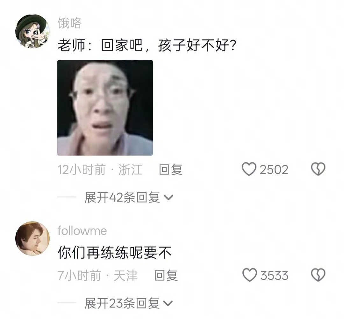Open followme's profile picture

coord(32,239)
